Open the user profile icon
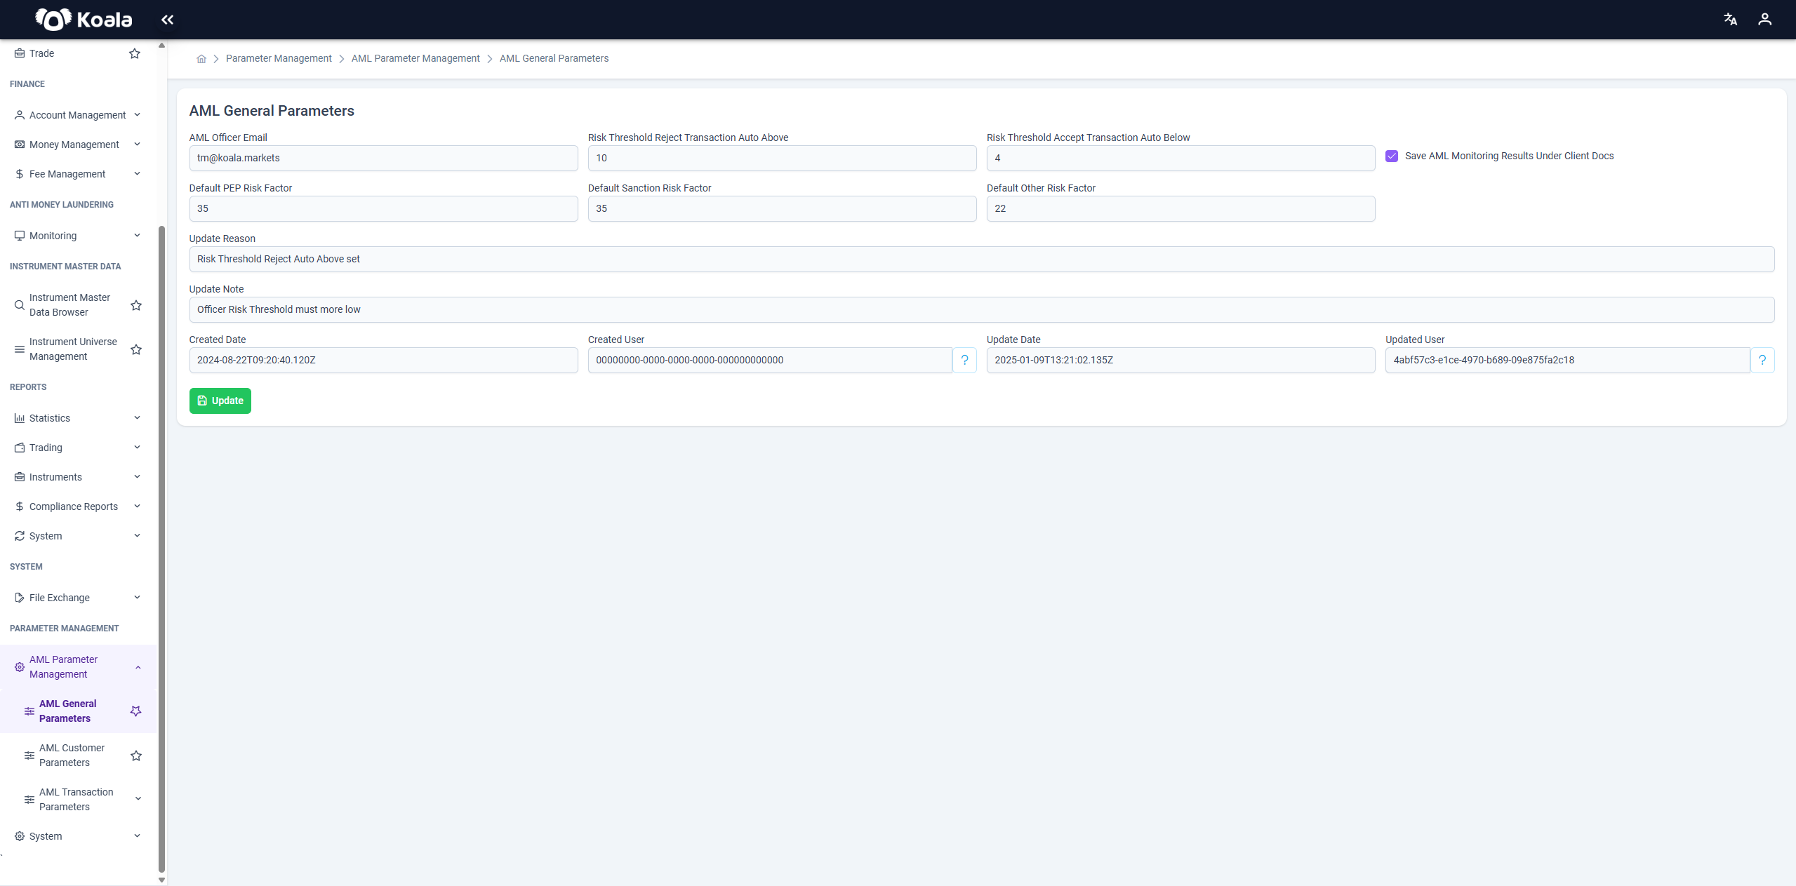 [1764, 20]
